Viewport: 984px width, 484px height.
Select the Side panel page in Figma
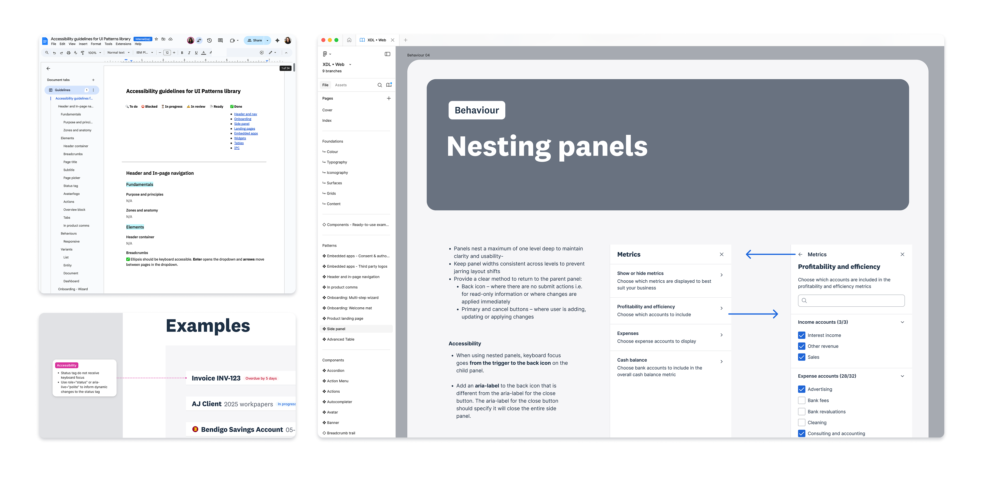tap(356, 329)
